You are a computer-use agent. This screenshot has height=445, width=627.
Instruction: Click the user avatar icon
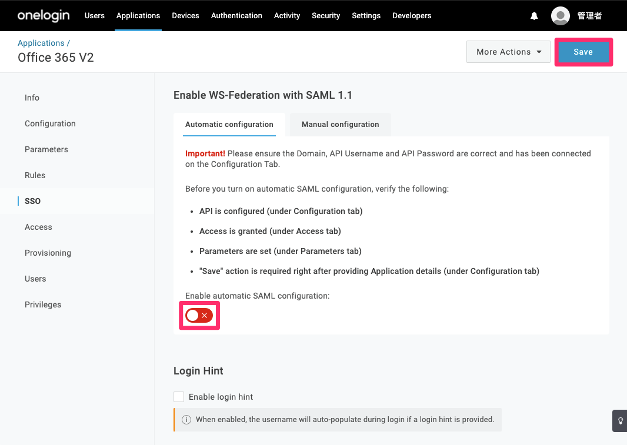[560, 16]
